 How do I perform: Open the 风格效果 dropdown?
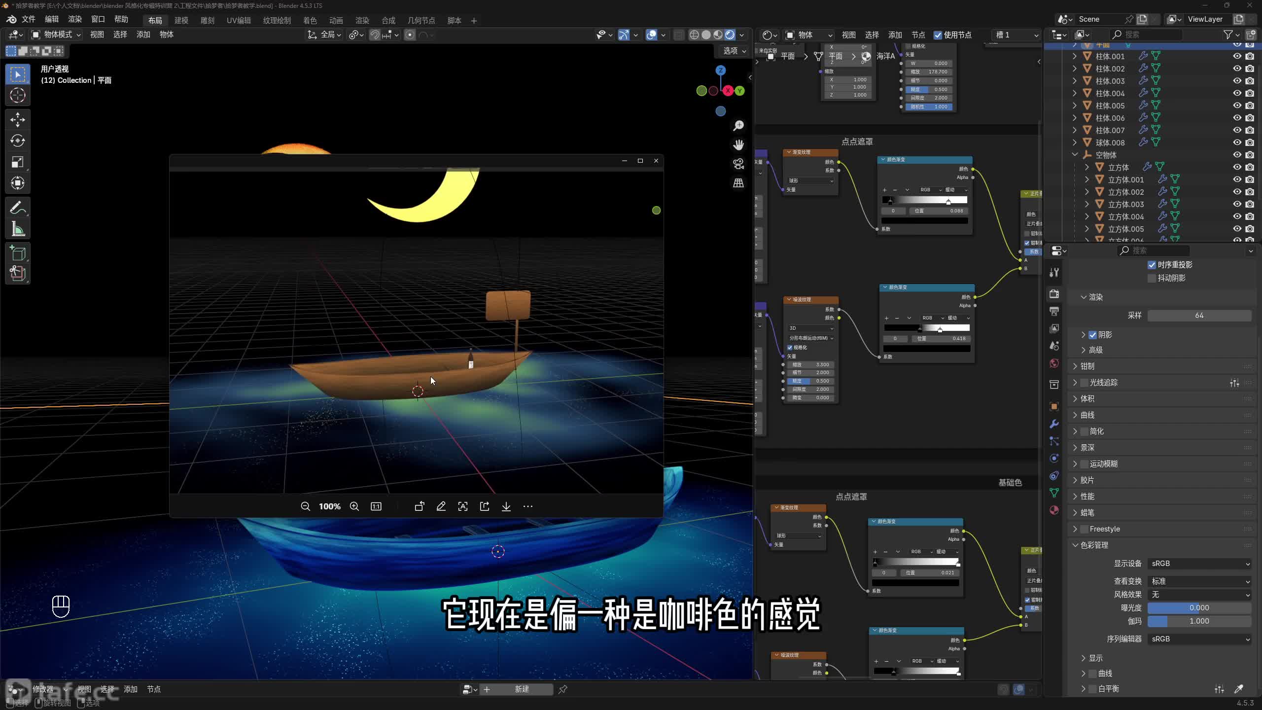(x=1199, y=595)
